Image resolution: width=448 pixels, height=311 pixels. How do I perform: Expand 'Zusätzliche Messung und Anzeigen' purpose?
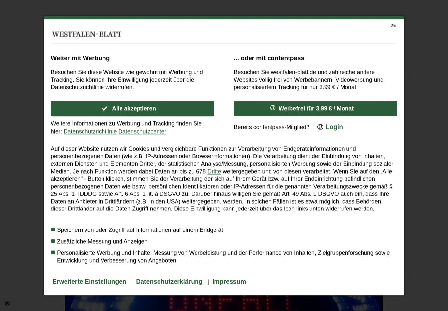(102, 242)
